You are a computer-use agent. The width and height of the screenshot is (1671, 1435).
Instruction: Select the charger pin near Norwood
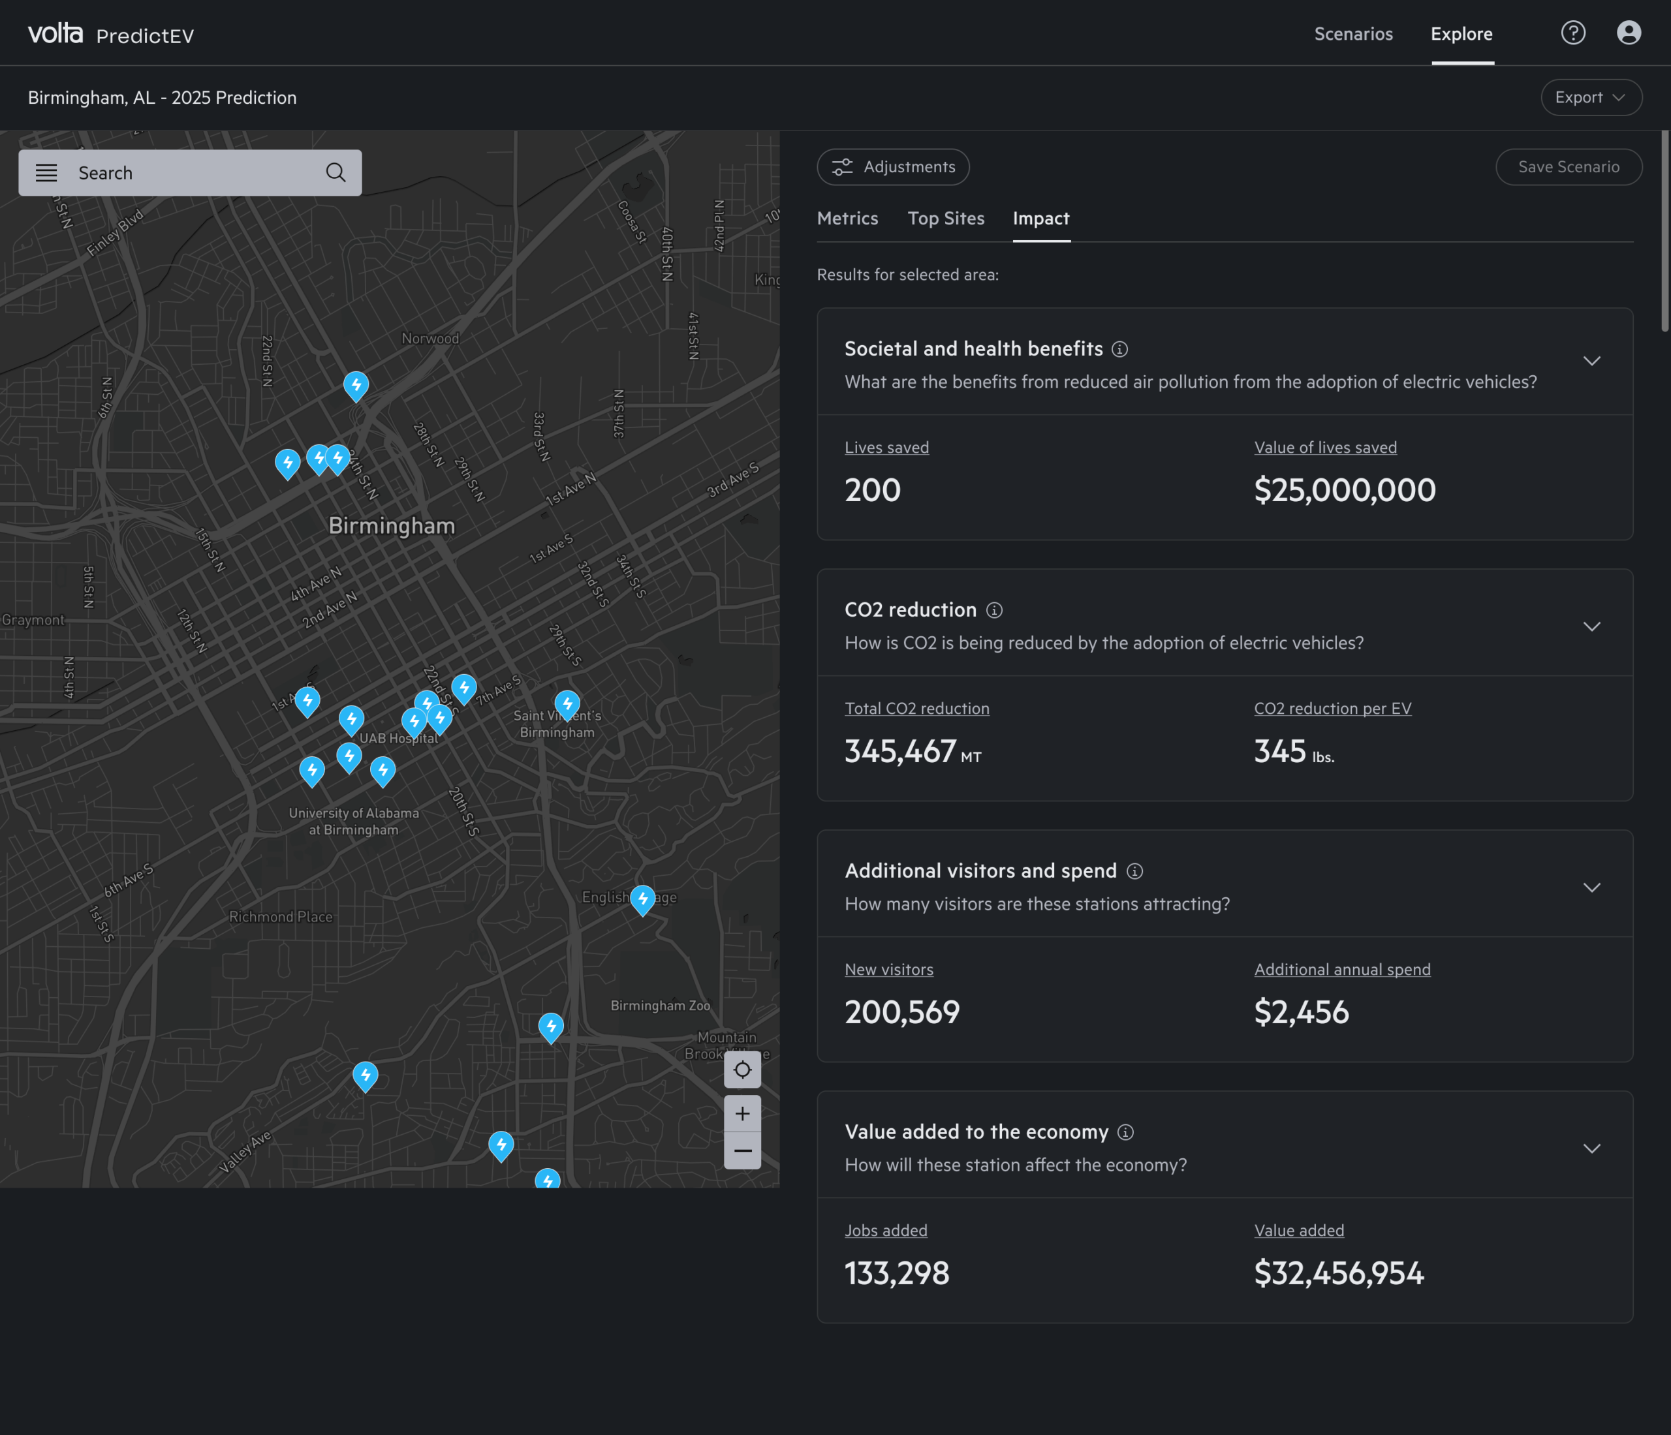tap(356, 386)
